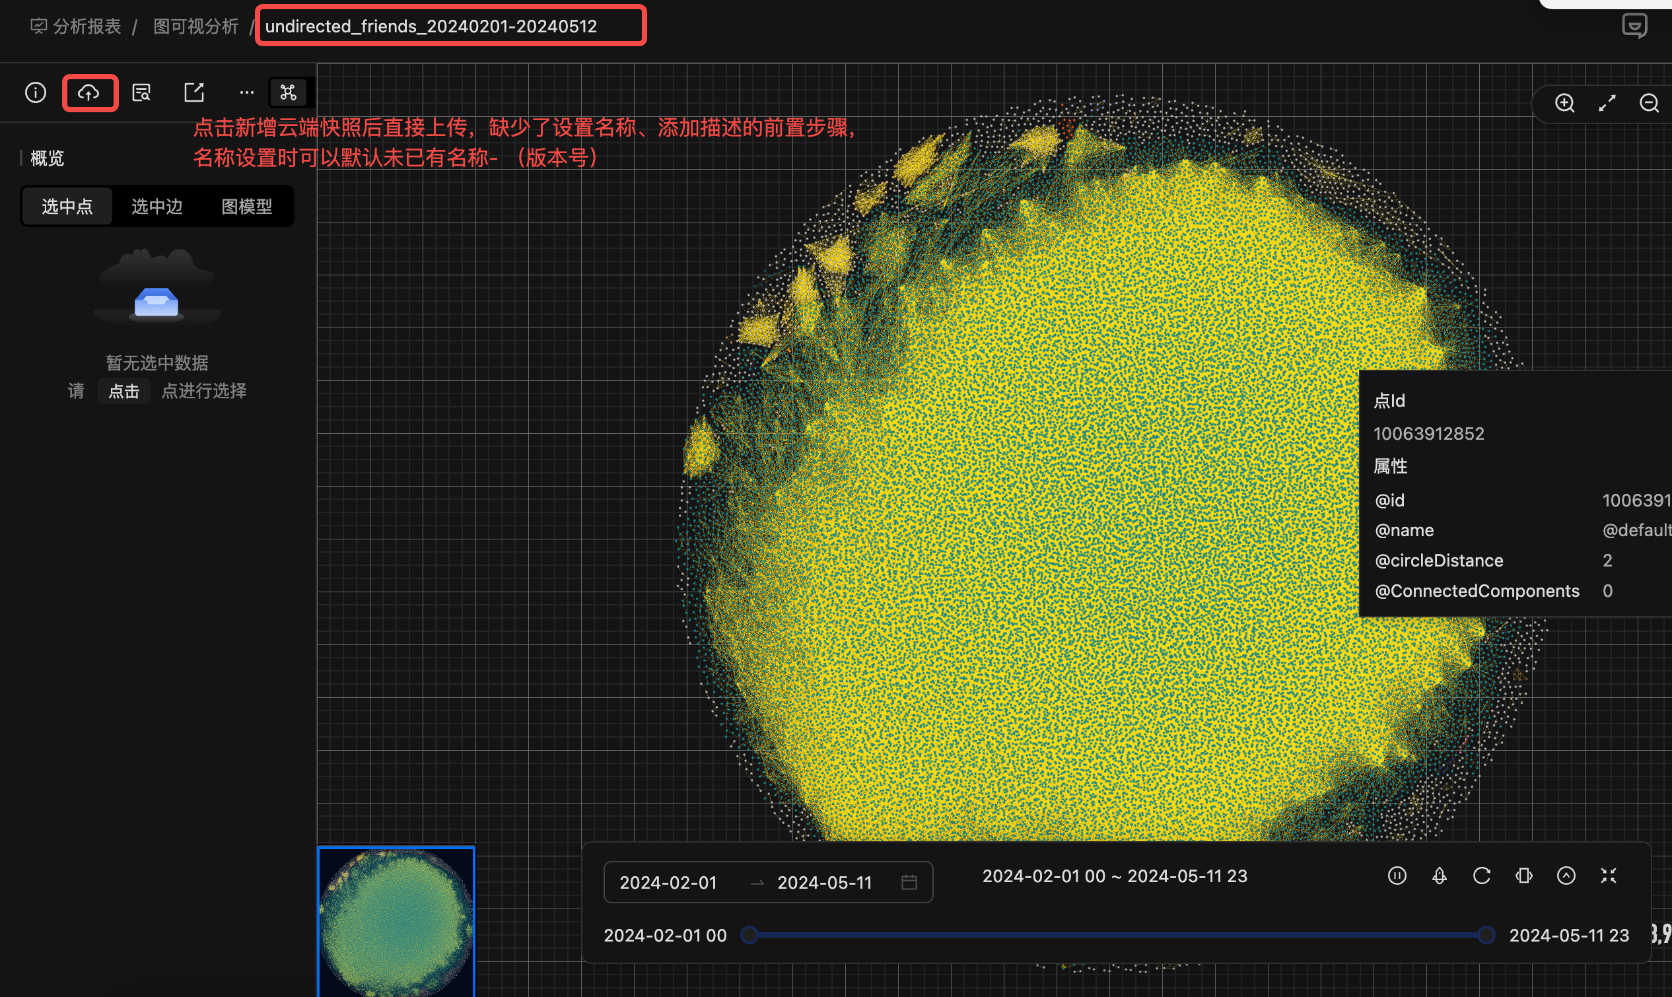
Task: Zoom out of the graph canvas
Action: click(x=1649, y=103)
